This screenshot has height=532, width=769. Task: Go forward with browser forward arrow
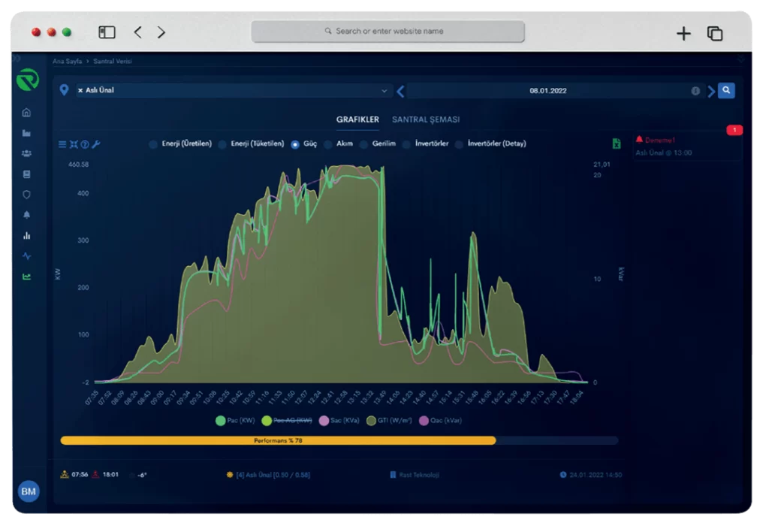(x=161, y=32)
